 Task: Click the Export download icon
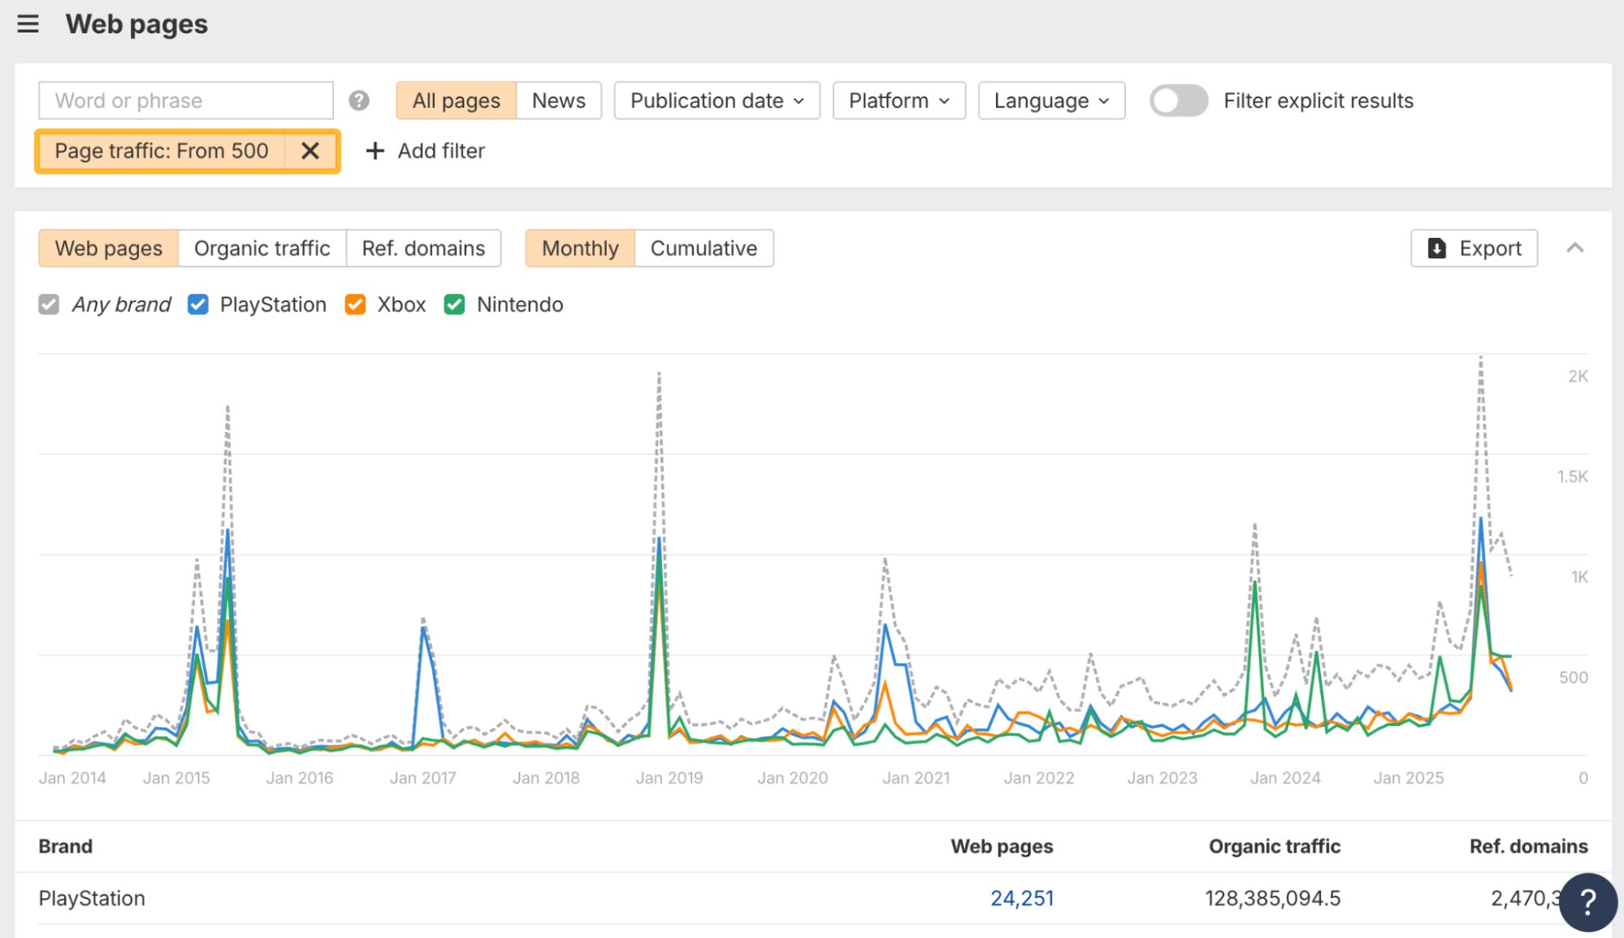(x=1436, y=249)
